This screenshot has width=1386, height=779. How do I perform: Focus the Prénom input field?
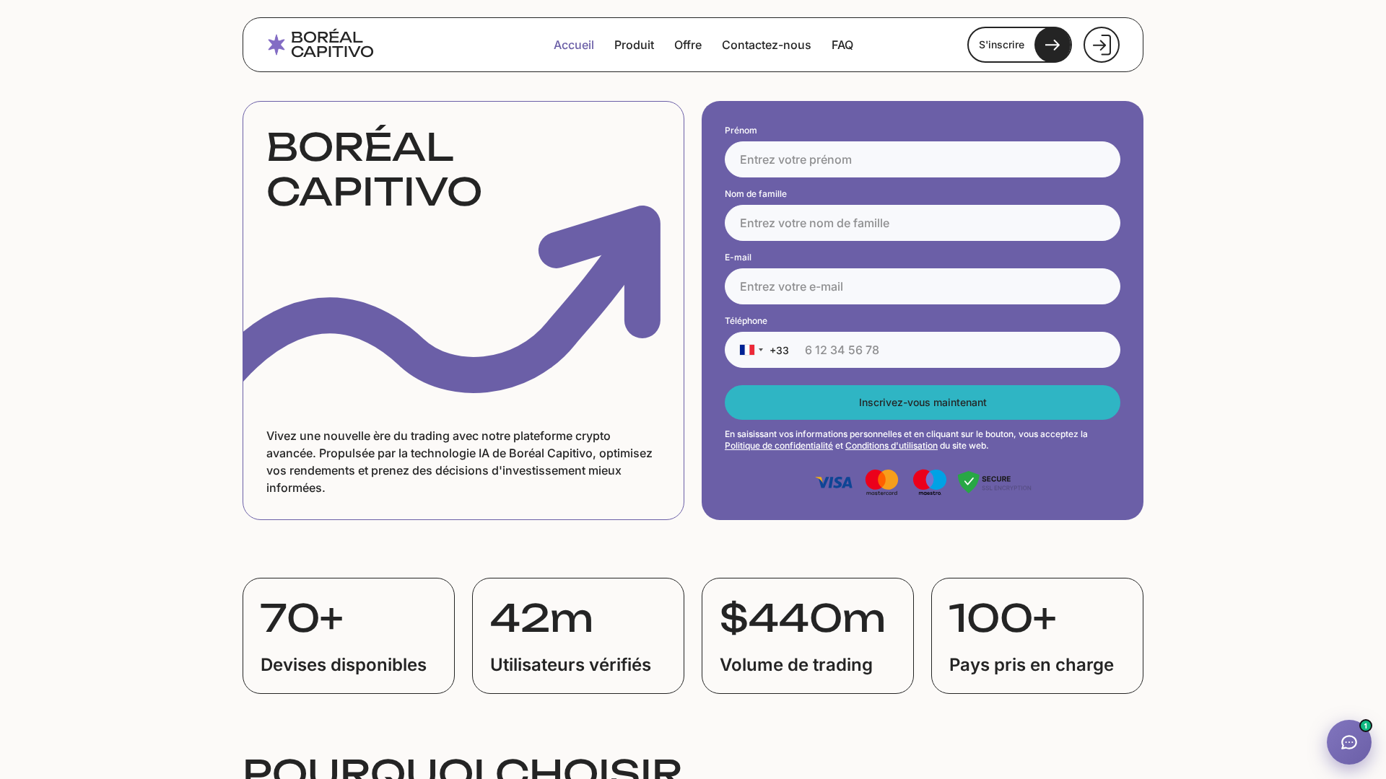[x=923, y=159]
